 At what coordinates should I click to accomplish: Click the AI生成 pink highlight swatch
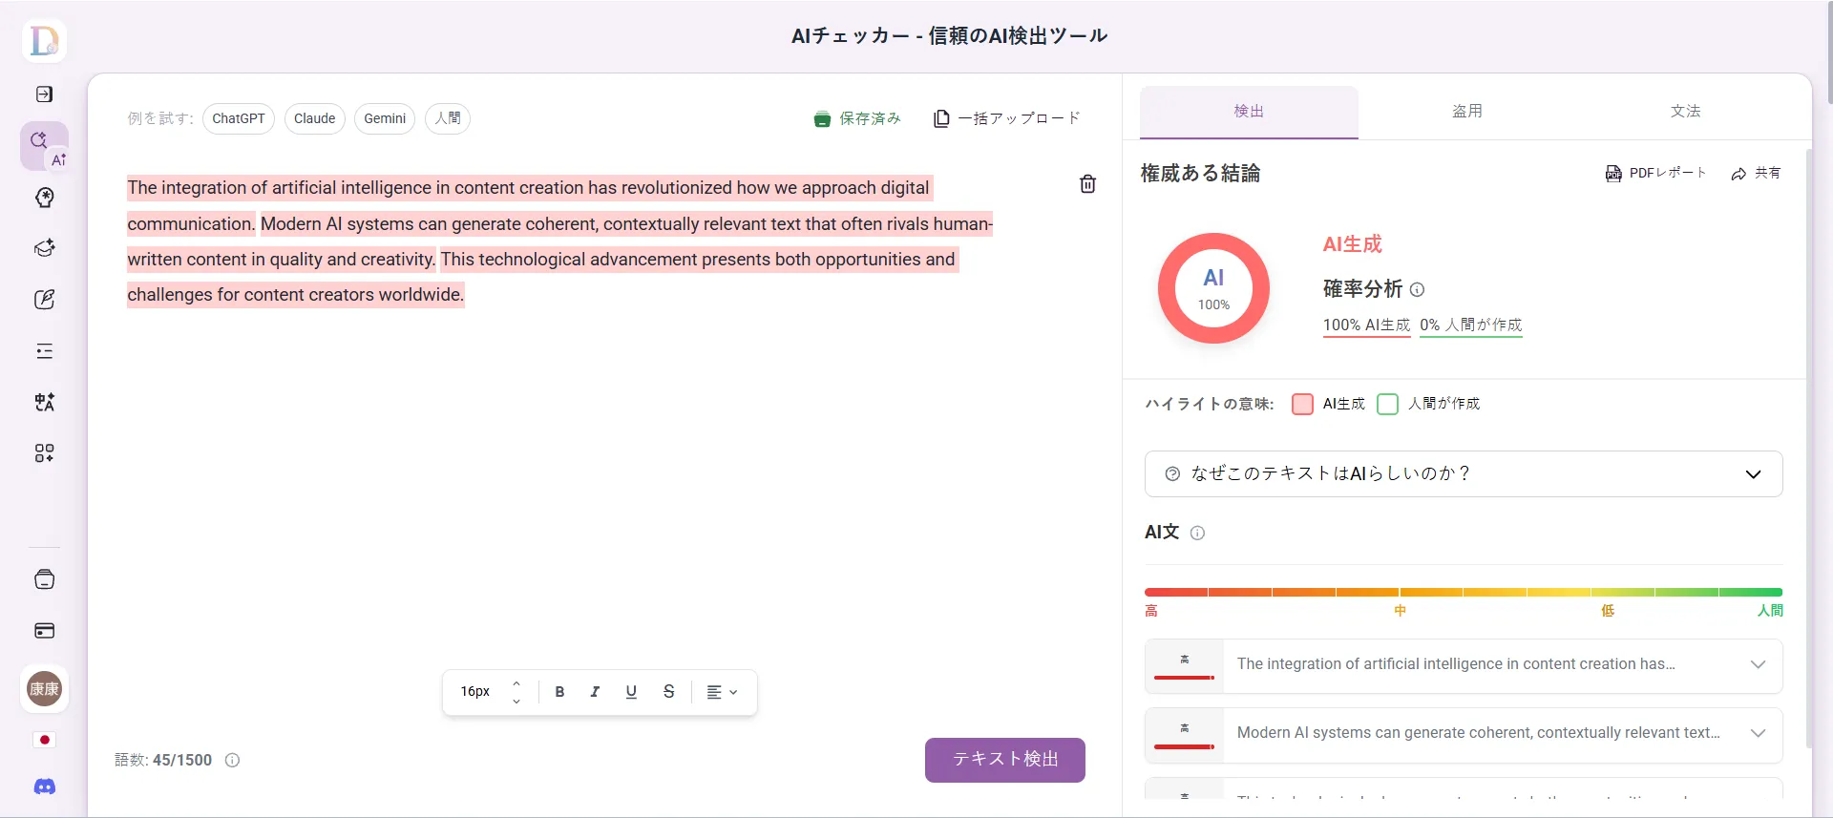click(x=1302, y=404)
